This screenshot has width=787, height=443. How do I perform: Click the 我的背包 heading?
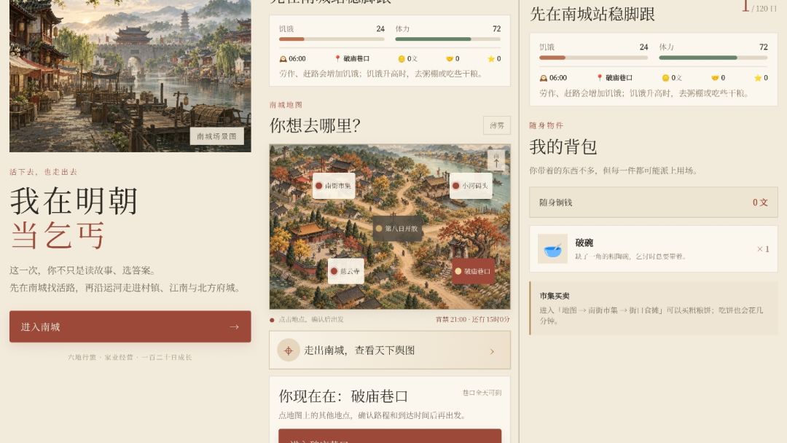point(563,147)
